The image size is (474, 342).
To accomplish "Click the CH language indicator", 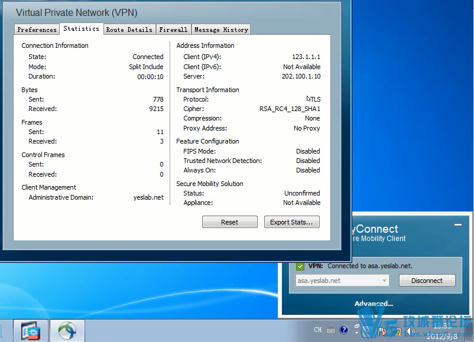I will [318, 330].
